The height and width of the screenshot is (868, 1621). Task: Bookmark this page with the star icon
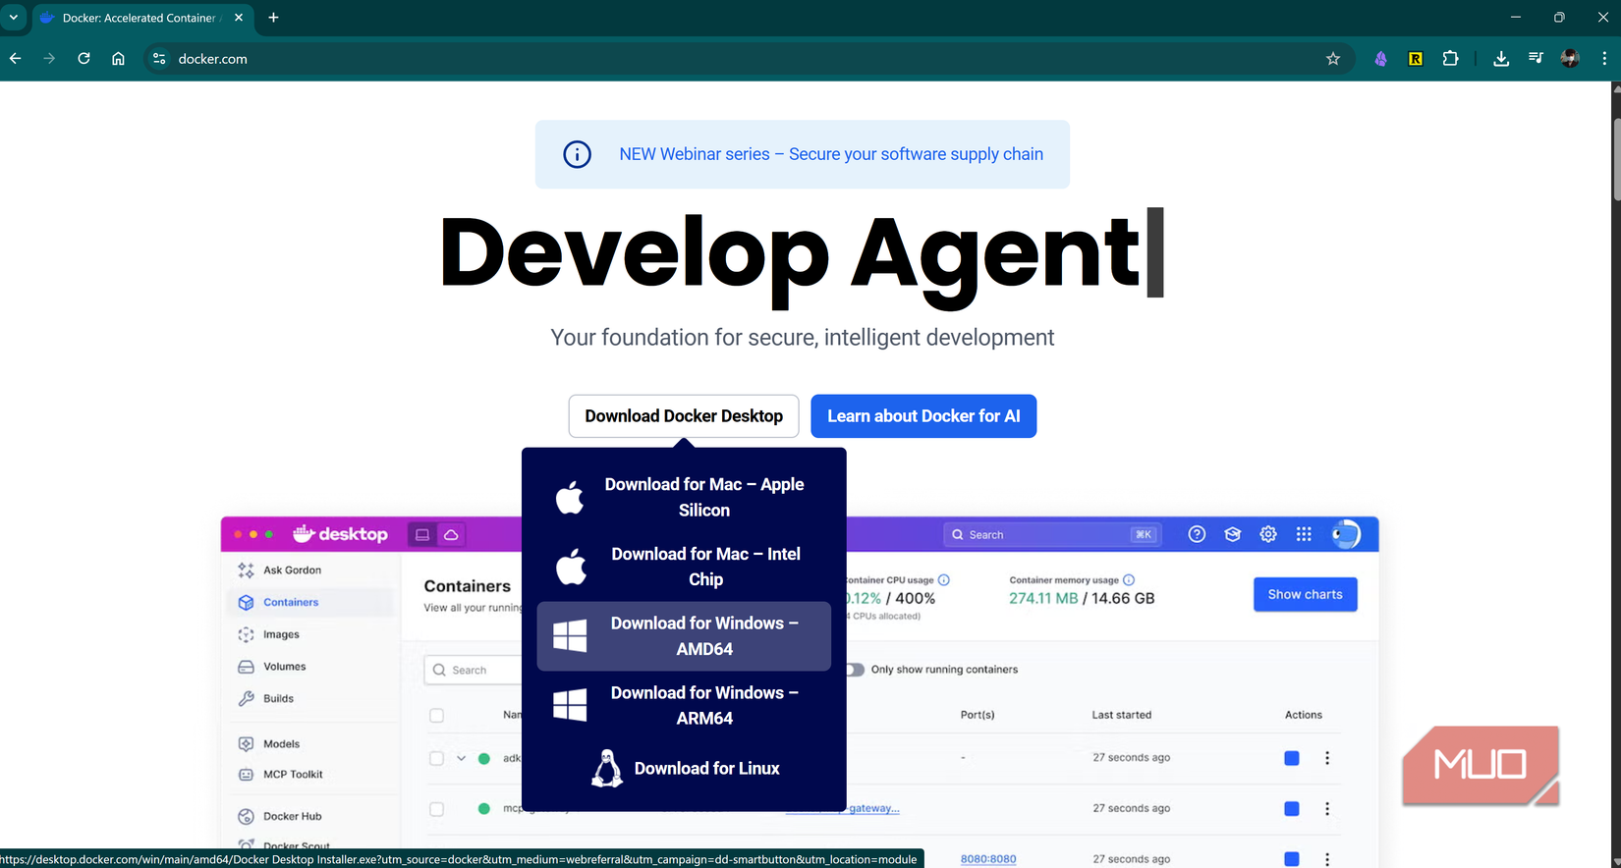click(1333, 59)
